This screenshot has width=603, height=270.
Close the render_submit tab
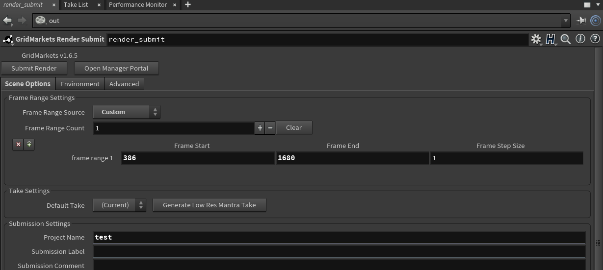tap(54, 5)
